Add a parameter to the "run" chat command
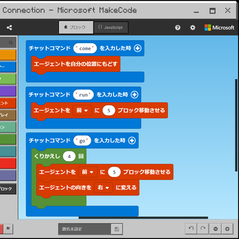Image resolution: width=239 pixels, height=239 pixels. (134, 94)
